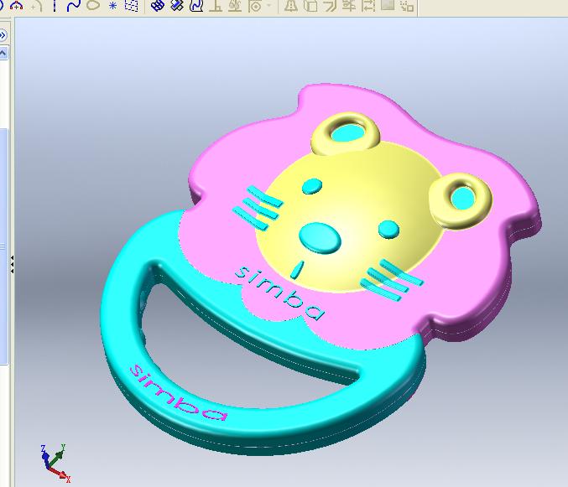This screenshot has height=487, width=568.
Task: Click the greyed concentric circle icon
Action: [255, 6]
